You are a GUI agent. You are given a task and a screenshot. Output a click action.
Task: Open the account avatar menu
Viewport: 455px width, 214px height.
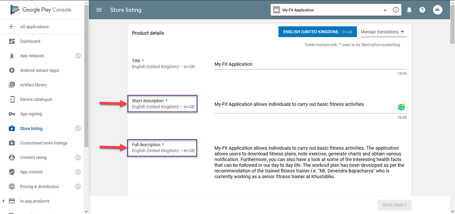[437, 10]
